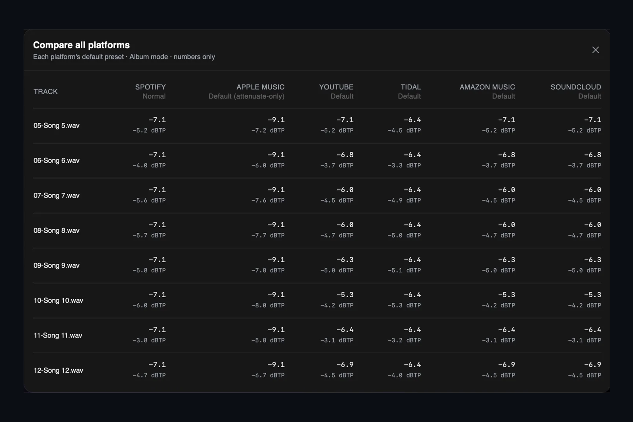Click the TRACK column header

pos(46,92)
